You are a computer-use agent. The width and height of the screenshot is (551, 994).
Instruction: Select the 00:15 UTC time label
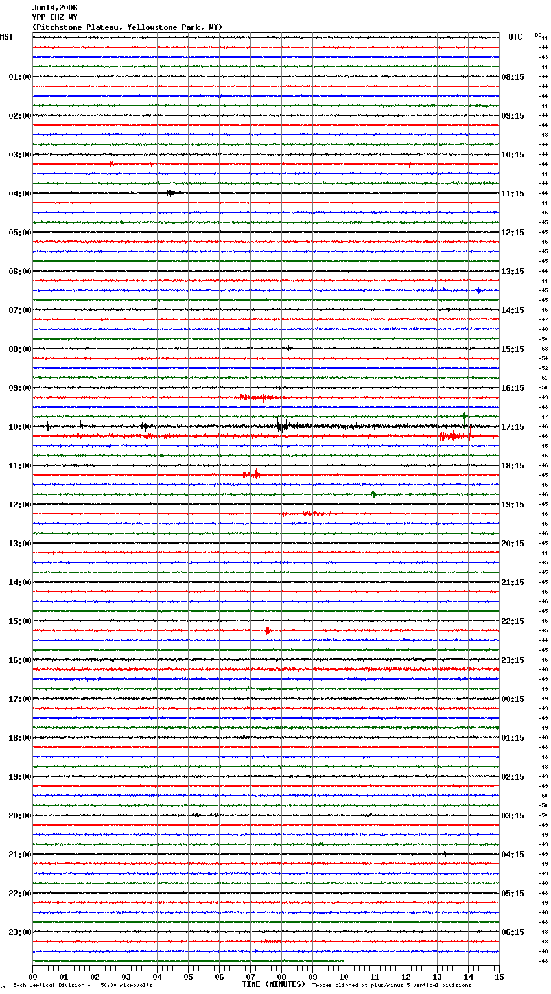[513, 699]
